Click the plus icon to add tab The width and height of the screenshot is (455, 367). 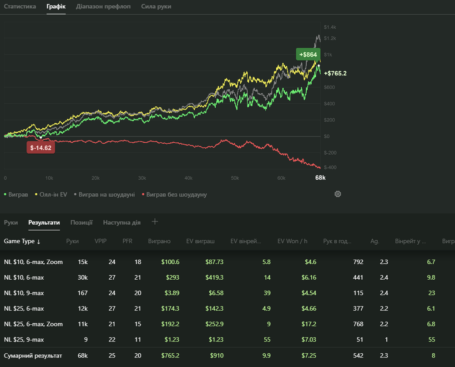[x=155, y=222]
